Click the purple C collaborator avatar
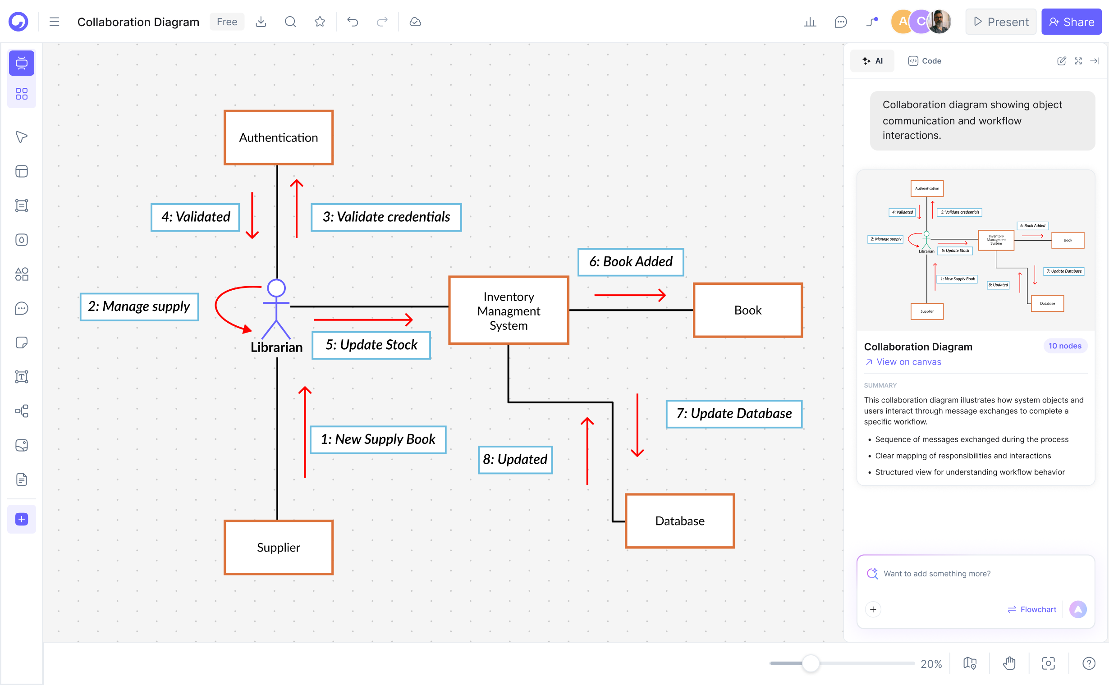 pyautogui.click(x=920, y=22)
